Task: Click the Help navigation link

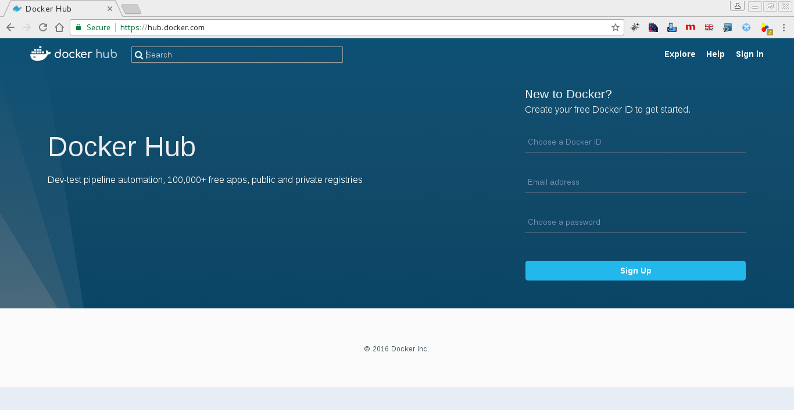Action: point(715,54)
